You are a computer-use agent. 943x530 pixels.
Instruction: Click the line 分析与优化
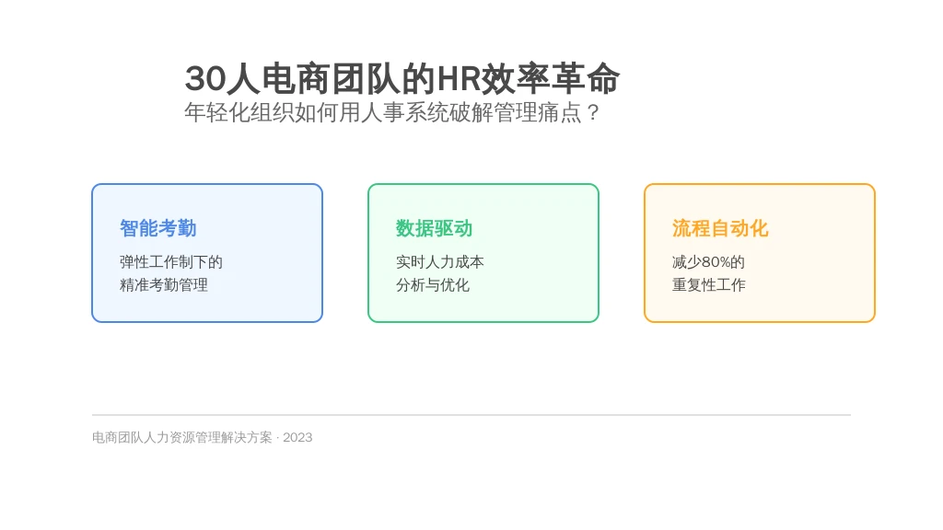(432, 285)
